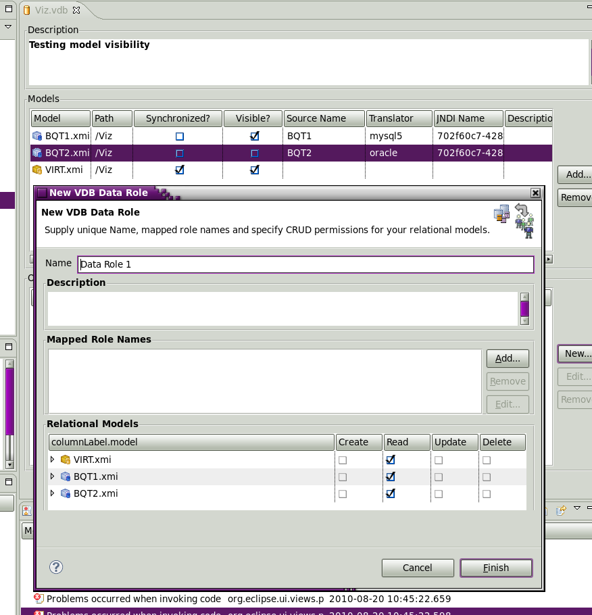Click the Cancel button

click(418, 568)
